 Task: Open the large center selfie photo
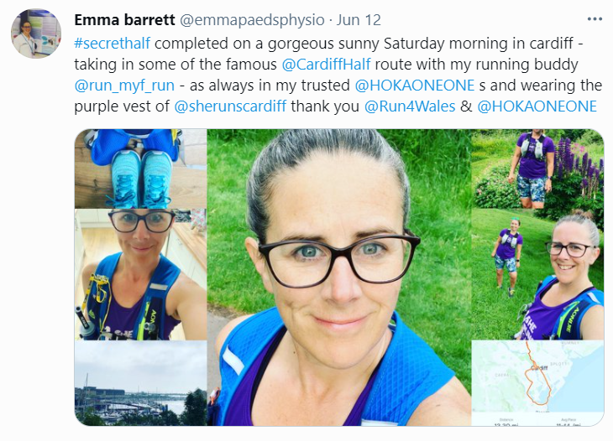point(339,277)
